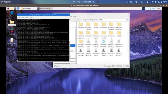Go back in file manager history
168x94 pixels.
click(72, 20)
